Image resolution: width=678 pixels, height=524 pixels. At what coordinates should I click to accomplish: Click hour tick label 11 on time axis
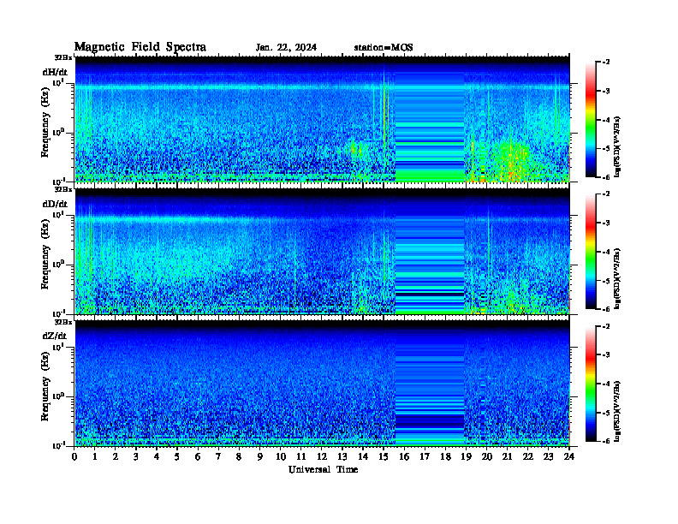[301, 456]
